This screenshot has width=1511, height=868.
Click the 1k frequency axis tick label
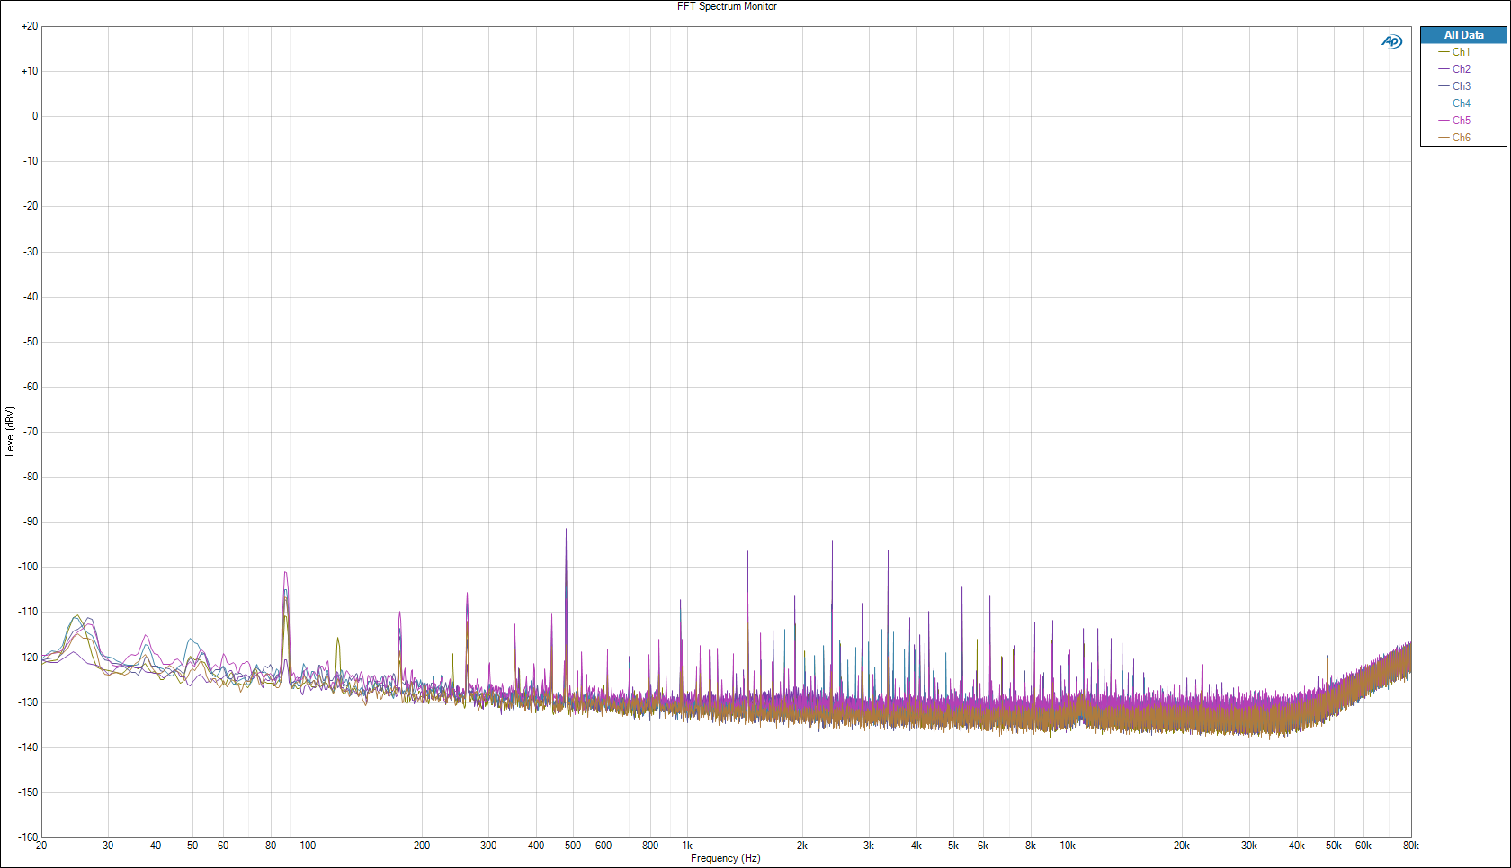[687, 846]
